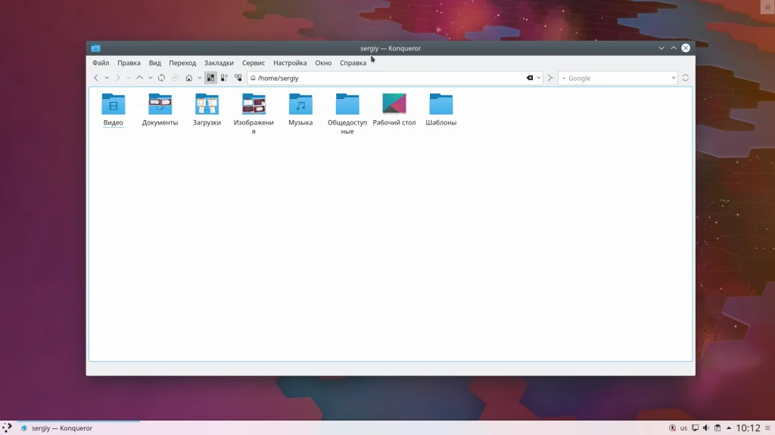Select the Шаблоны folder
The image size is (775, 435).
441,109
